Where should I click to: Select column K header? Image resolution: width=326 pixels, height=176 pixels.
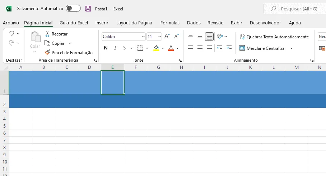pos(251,67)
